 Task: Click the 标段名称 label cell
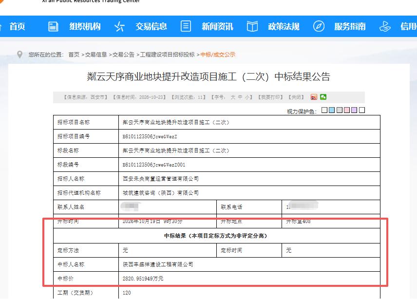(86, 150)
